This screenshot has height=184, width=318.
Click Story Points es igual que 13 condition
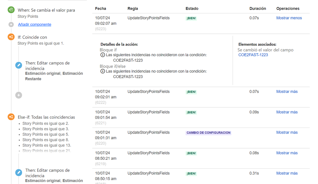pyautogui.click(x=47, y=145)
